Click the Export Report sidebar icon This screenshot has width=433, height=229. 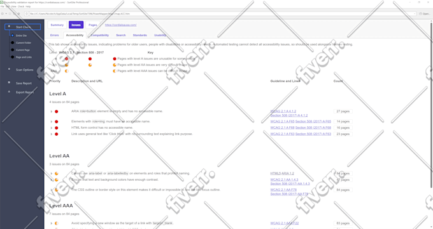(x=9, y=91)
